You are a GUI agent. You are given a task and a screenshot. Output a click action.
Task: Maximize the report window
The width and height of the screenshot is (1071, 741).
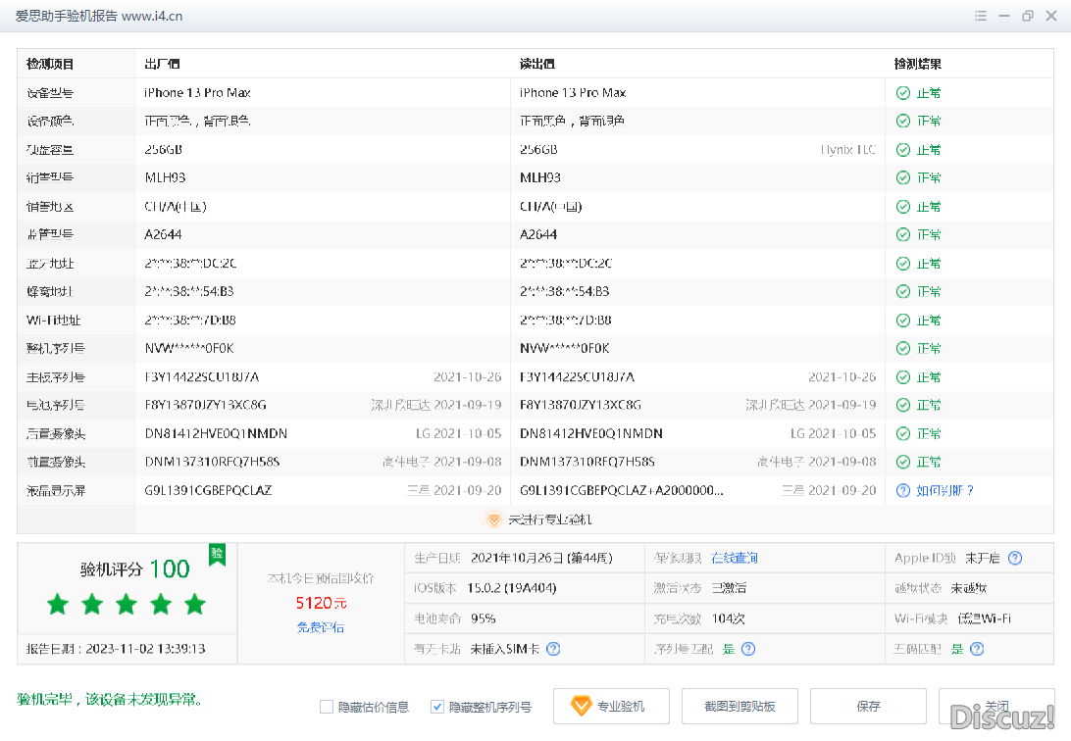point(1027,16)
